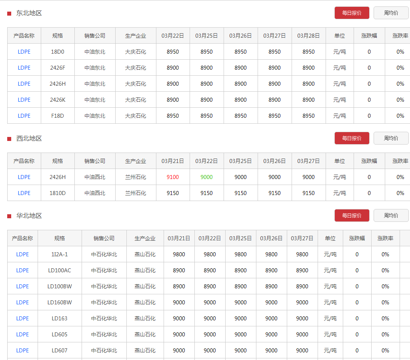Click the 1I2A-1 specification cell
The height and width of the screenshot is (360, 410).
point(60,254)
